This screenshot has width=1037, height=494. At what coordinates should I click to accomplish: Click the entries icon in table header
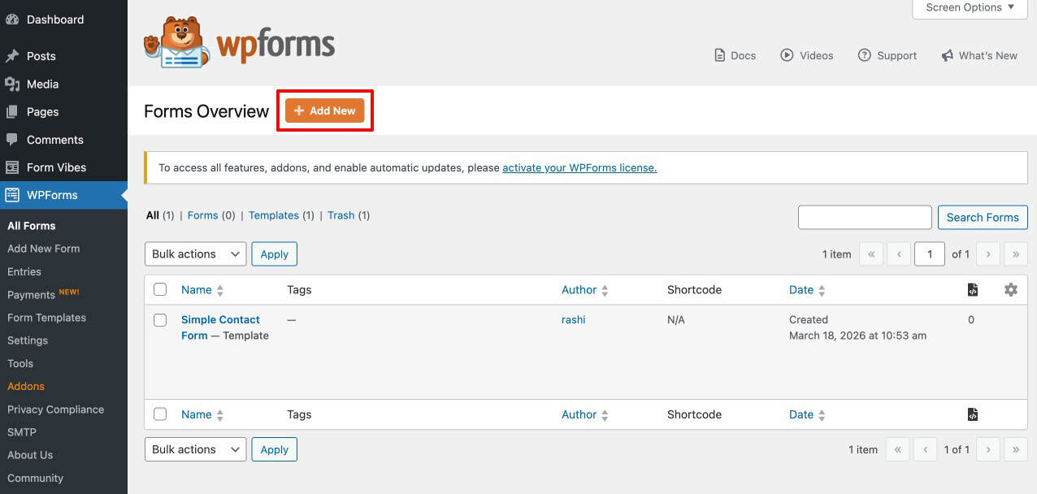[x=973, y=289]
